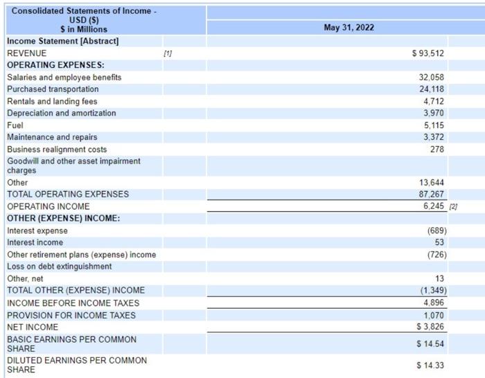Click the revenue value $ 93,512
Image resolution: width=485 pixels, height=378 pixels.
click(428, 53)
